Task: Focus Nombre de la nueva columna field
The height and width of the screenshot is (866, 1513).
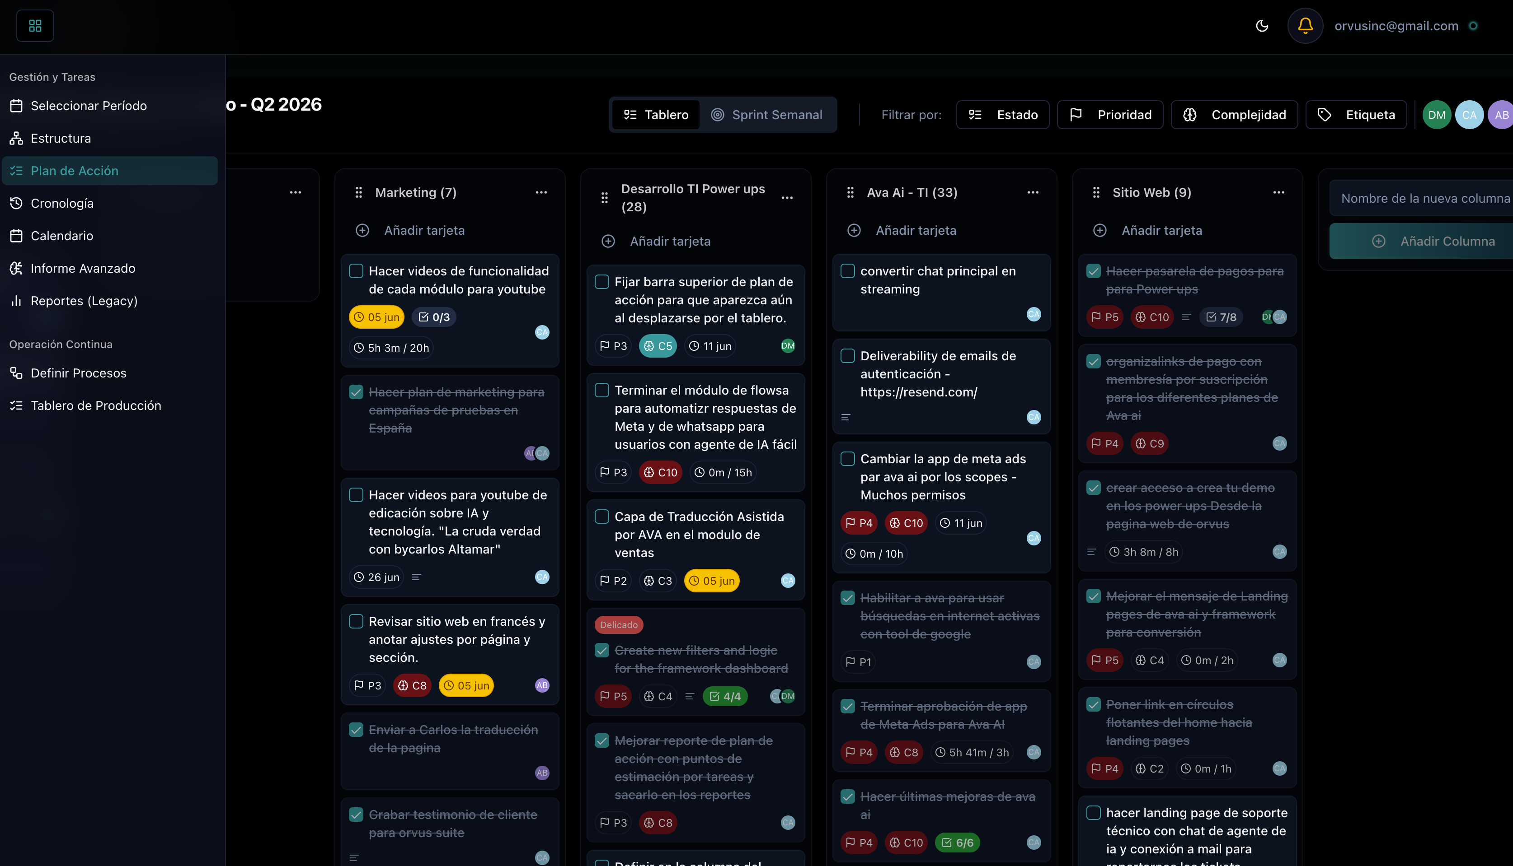Action: [1421, 198]
